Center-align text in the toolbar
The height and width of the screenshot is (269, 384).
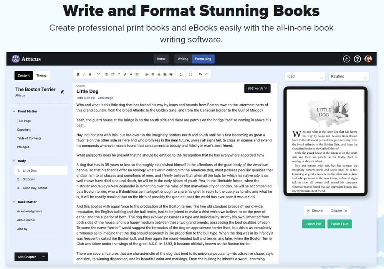coord(153,74)
